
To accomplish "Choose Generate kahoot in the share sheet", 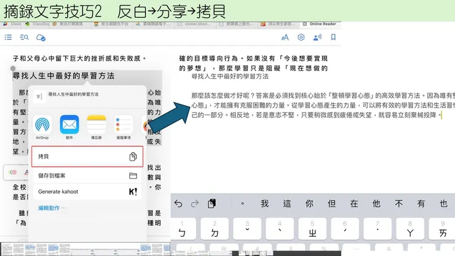I will tap(87, 191).
